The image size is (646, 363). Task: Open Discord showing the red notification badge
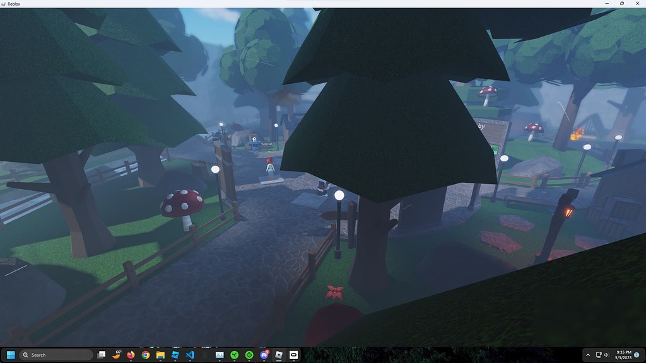click(265, 355)
